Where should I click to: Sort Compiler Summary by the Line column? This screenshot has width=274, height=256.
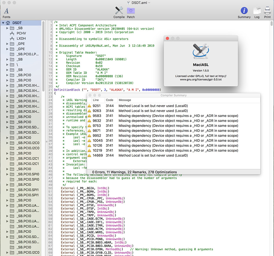point(98,100)
